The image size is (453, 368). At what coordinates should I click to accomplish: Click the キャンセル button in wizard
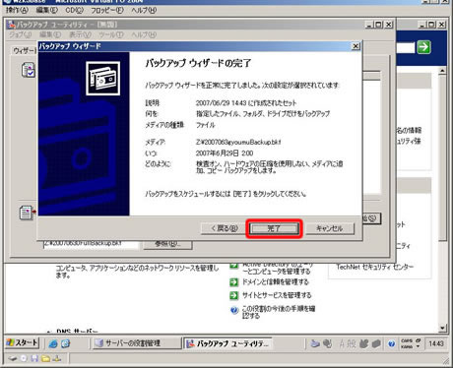pyautogui.click(x=330, y=228)
